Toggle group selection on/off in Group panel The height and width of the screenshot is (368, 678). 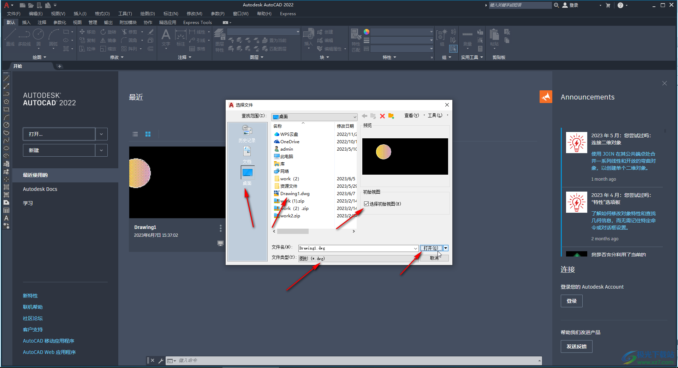453,49
